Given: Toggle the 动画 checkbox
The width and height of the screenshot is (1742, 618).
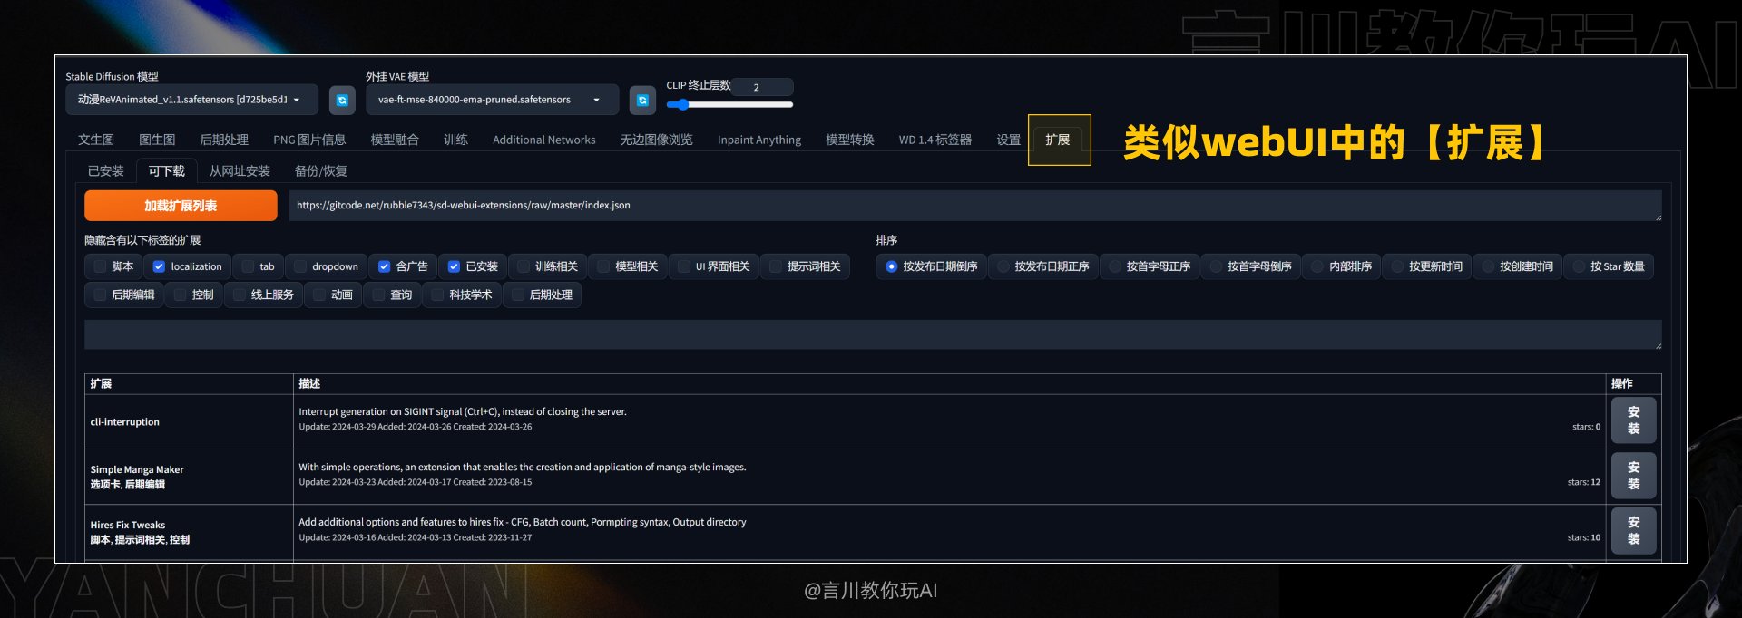Looking at the screenshot, I should pyautogui.click(x=319, y=295).
